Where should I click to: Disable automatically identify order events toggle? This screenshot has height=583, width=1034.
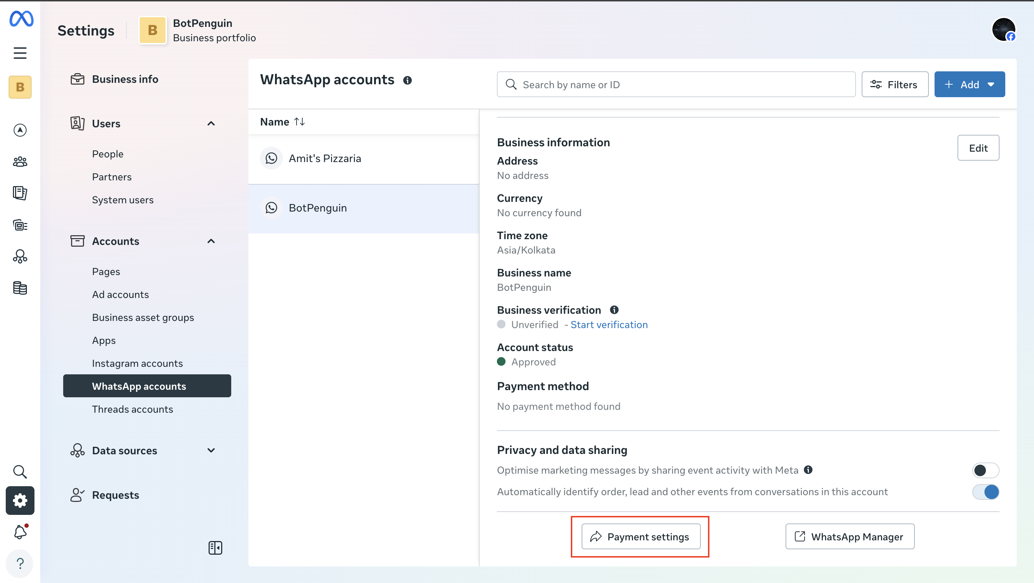pos(986,492)
